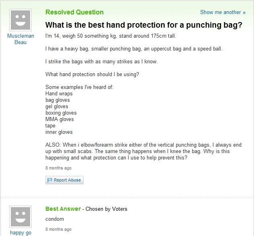Click the line 'What hand protection should I be using?'
The image size is (254, 236).
coord(92,75)
